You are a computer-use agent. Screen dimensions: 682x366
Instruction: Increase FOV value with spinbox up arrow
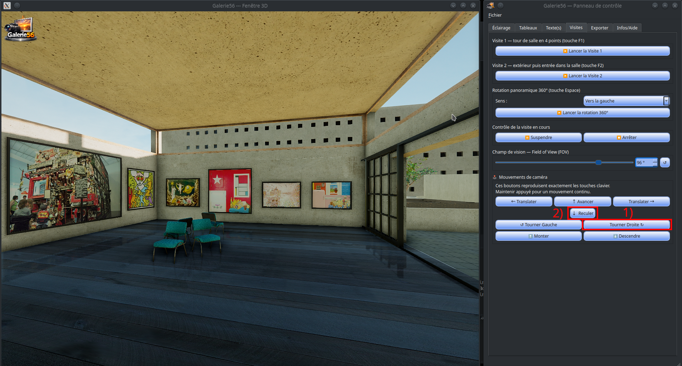[x=655, y=160]
